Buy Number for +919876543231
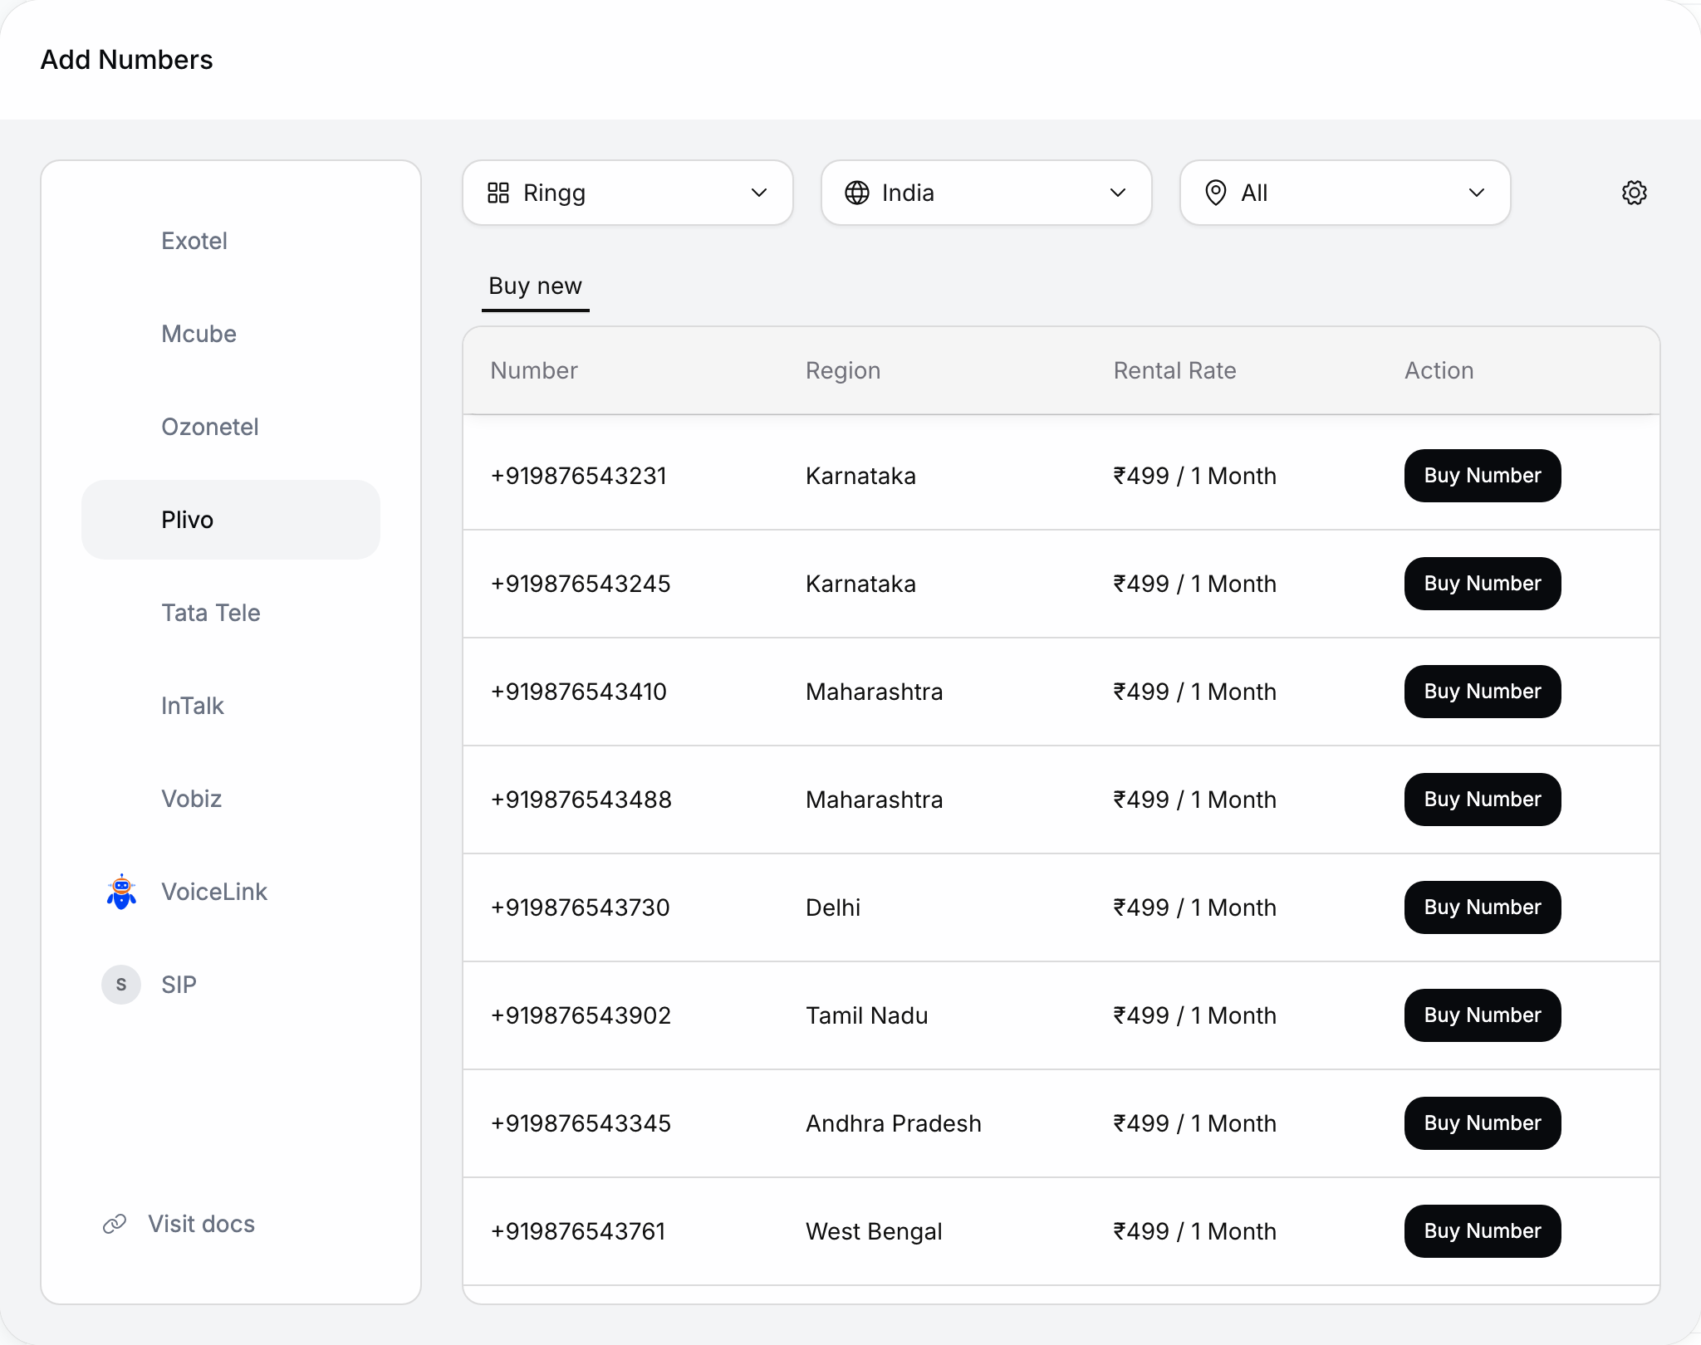1701x1345 pixels. (x=1483, y=476)
